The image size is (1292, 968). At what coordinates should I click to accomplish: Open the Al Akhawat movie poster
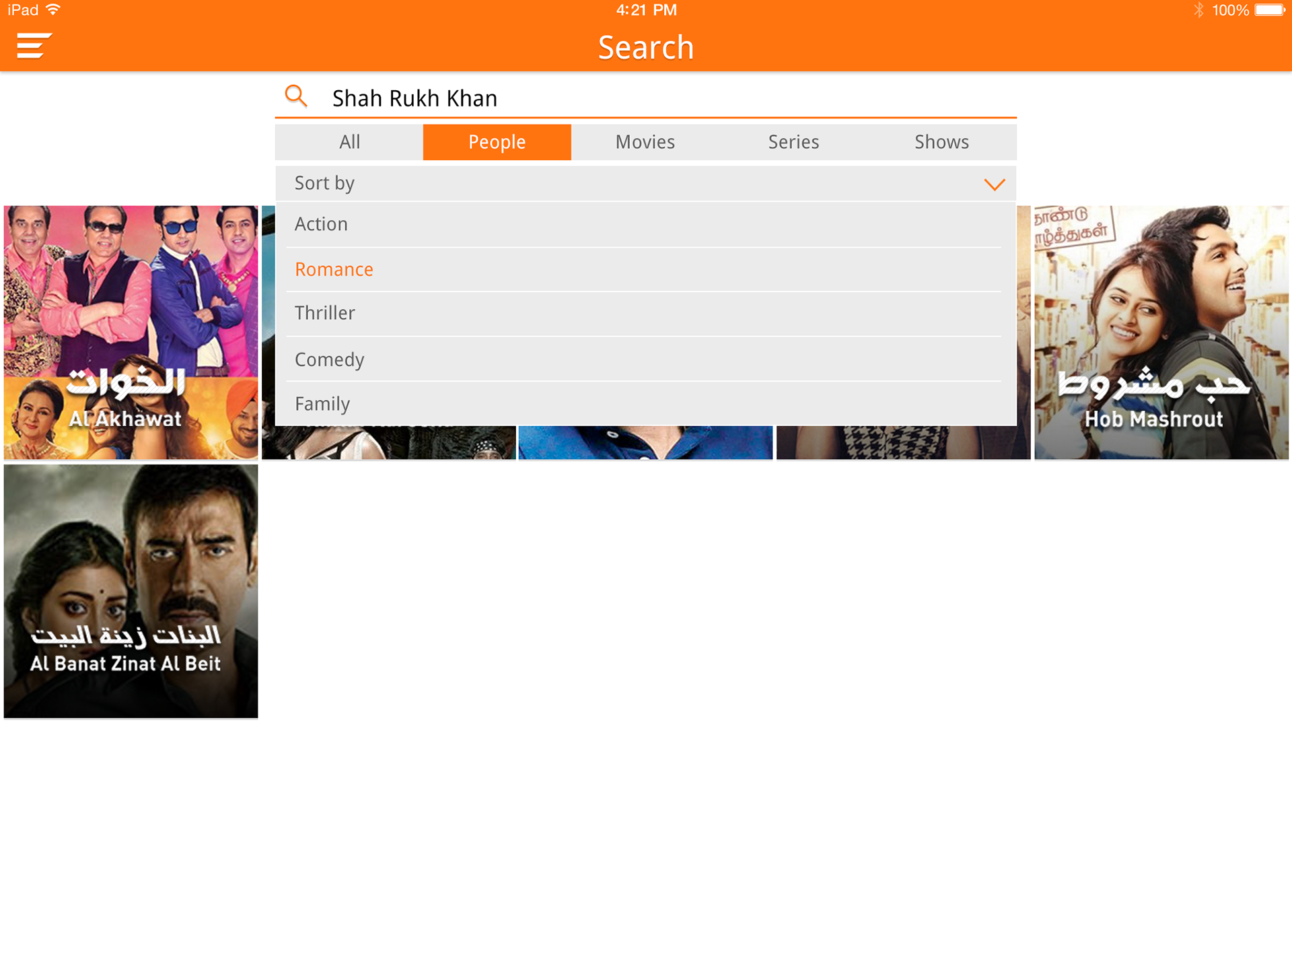pos(131,333)
